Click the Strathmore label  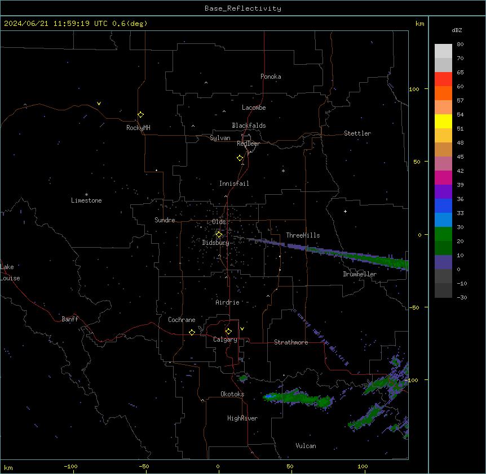(291, 342)
